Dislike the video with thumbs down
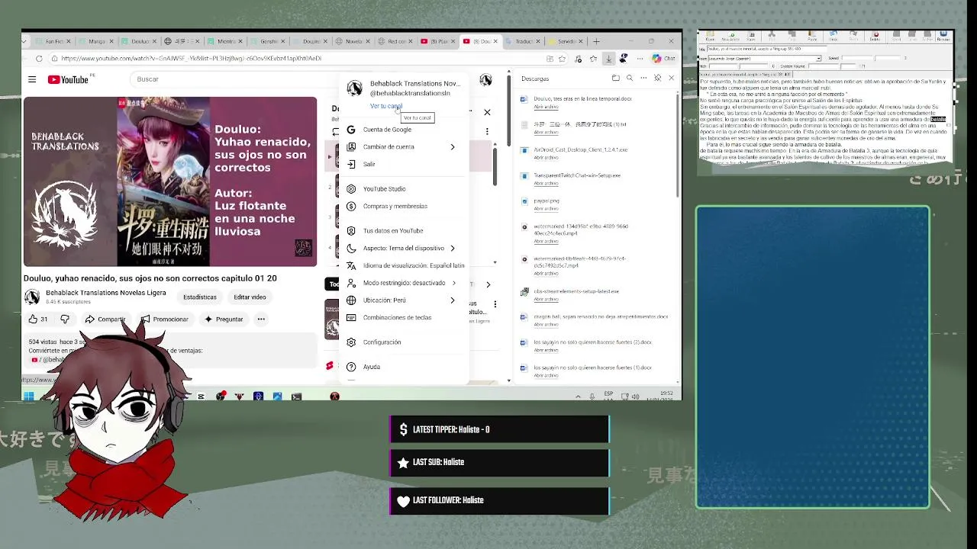The height and width of the screenshot is (549, 977). click(65, 319)
